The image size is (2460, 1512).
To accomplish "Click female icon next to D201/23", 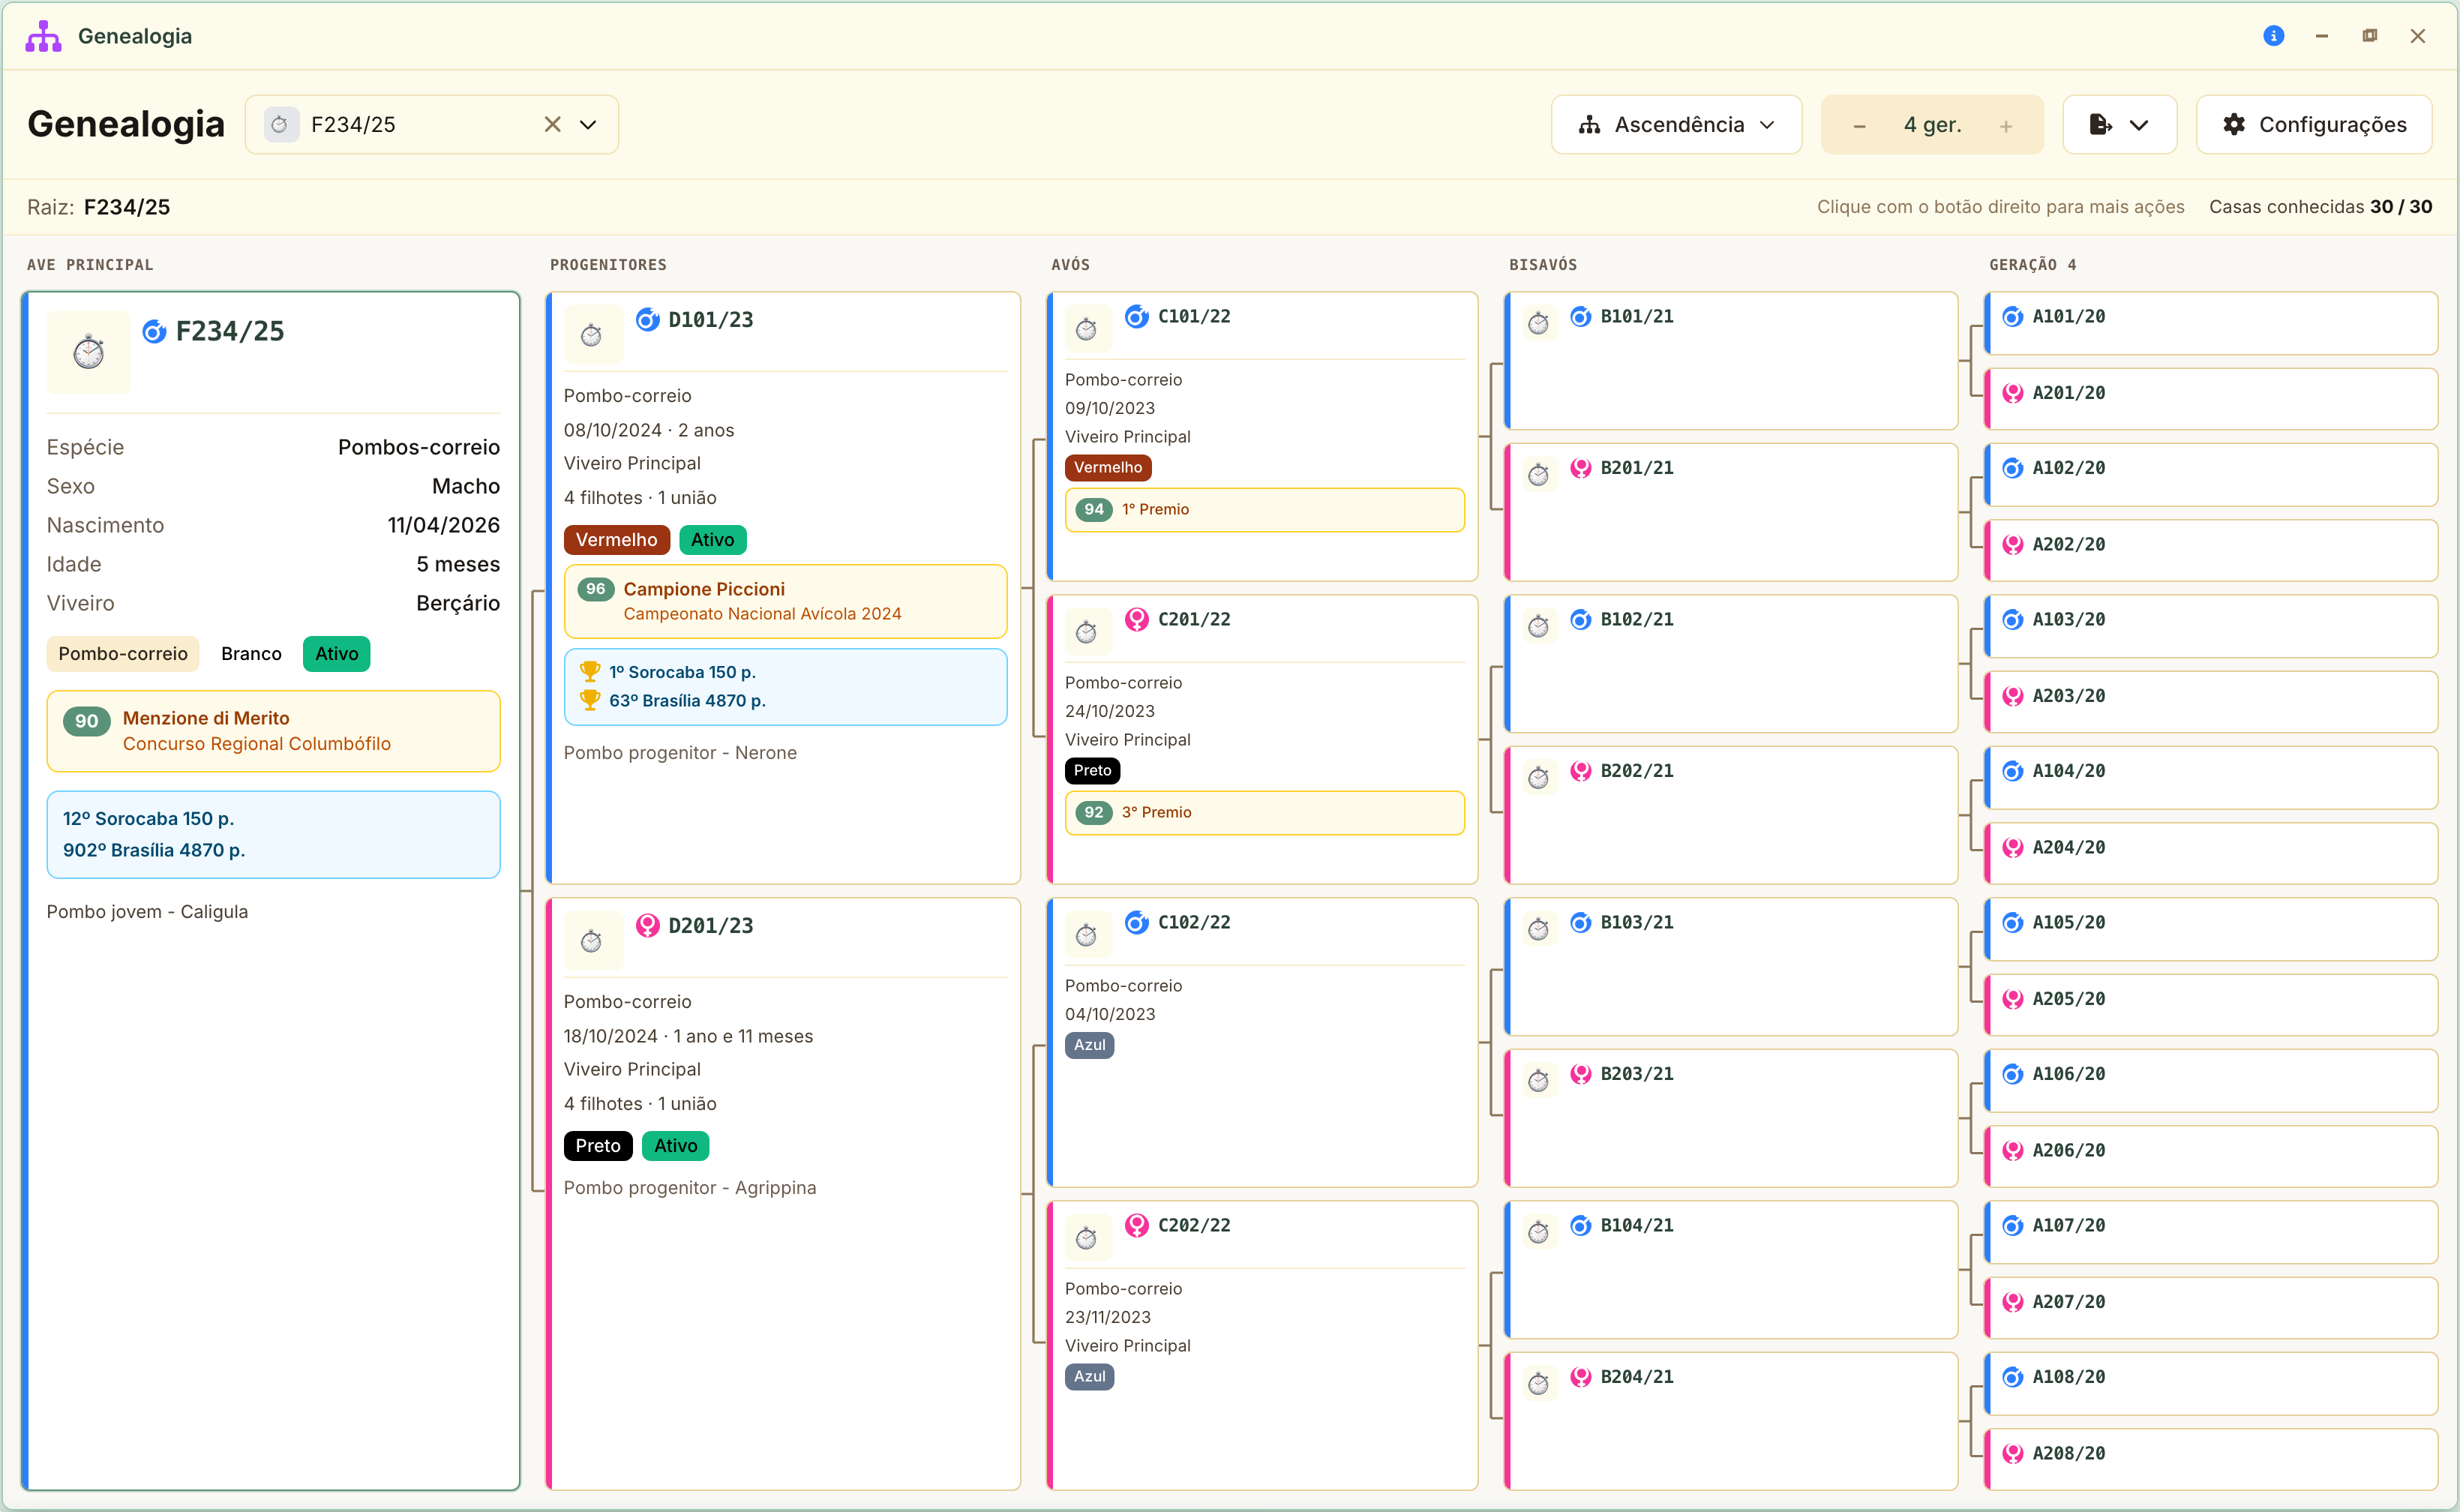I will click(x=648, y=925).
